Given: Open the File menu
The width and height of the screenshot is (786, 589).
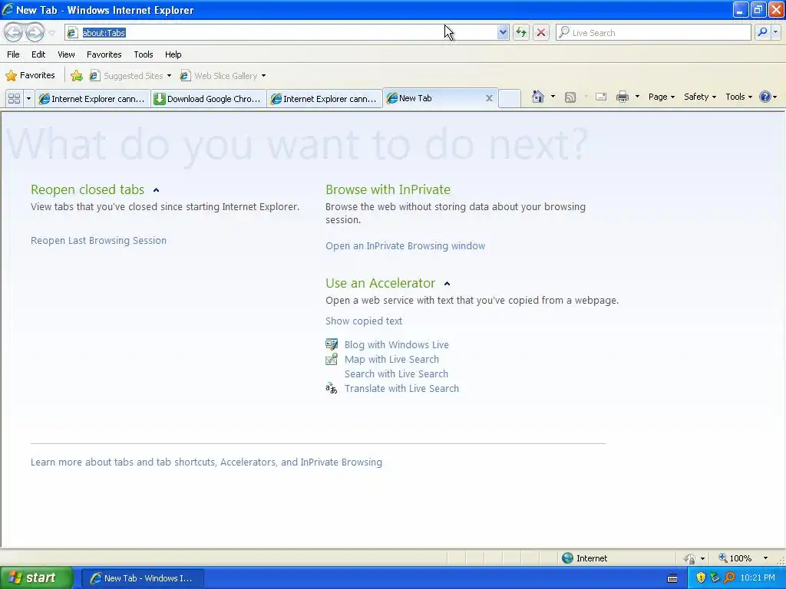Looking at the screenshot, I should coord(13,54).
